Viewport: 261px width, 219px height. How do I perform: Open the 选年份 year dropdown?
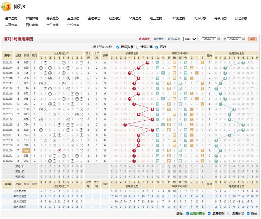tap(191, 39)
